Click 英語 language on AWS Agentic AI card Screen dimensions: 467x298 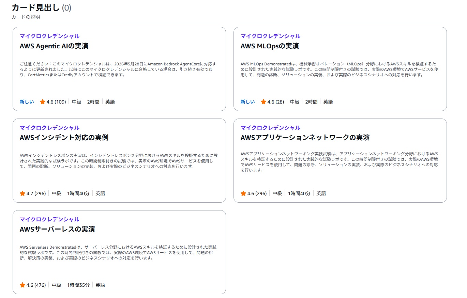coord(110,102)
